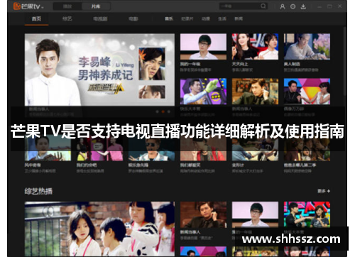Click the 我们约会吧 title text
The width and height of the screenshot is (355, 257).
tap(87, 165)
